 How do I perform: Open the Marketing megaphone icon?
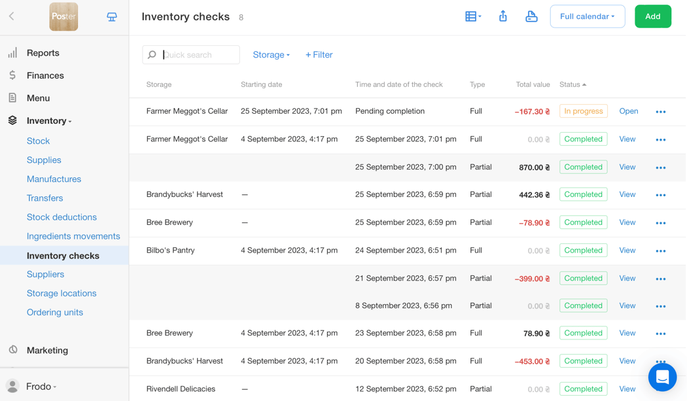point(12,350)
